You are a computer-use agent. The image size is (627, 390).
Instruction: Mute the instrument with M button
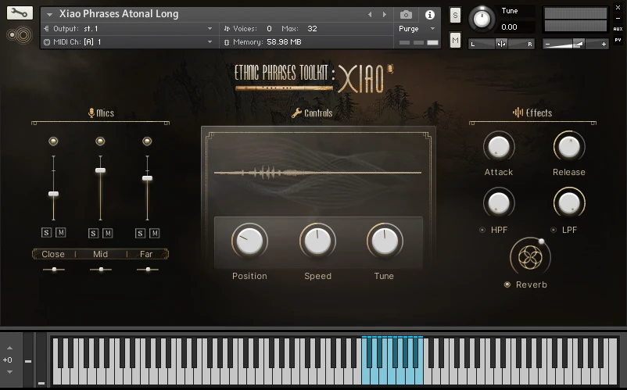click(455, 40)
